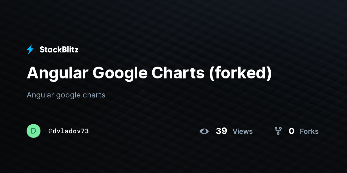This screenshot has height=173, width=347.
Task: Click the word Angular in the gray description
Action: [x=40, y=95]
